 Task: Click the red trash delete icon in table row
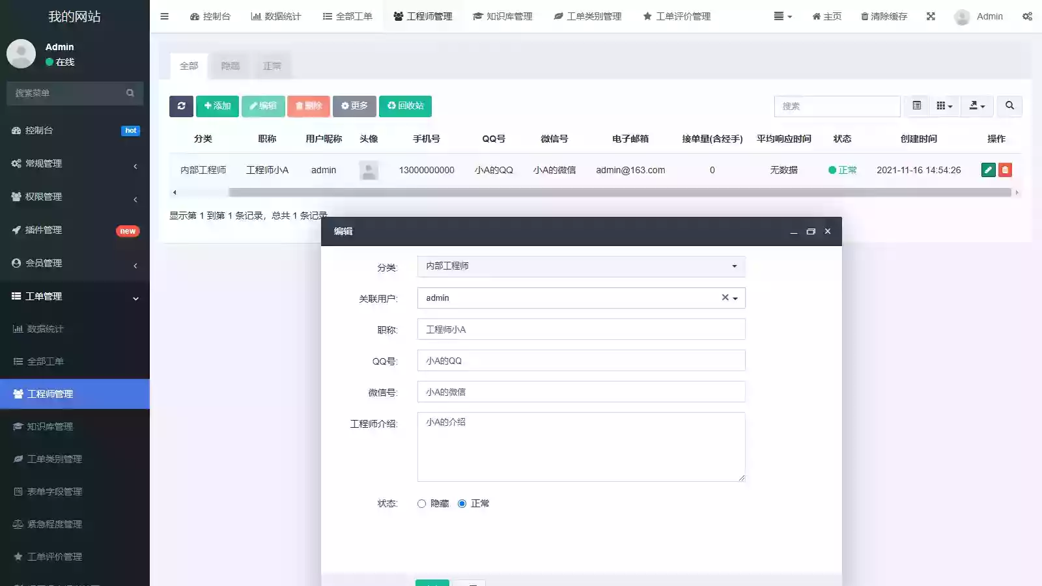coord(1005,170)
